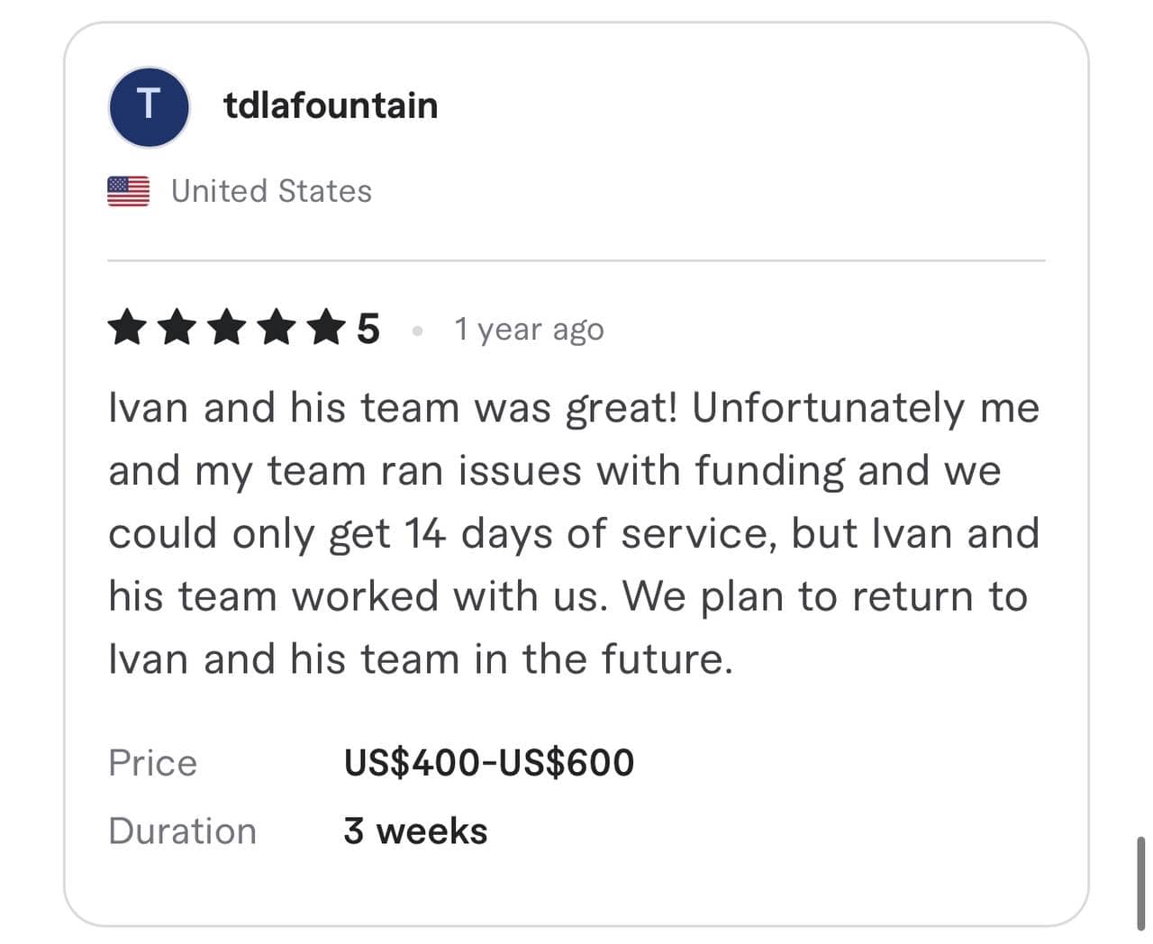Click the first rating star

coord(127,328)
